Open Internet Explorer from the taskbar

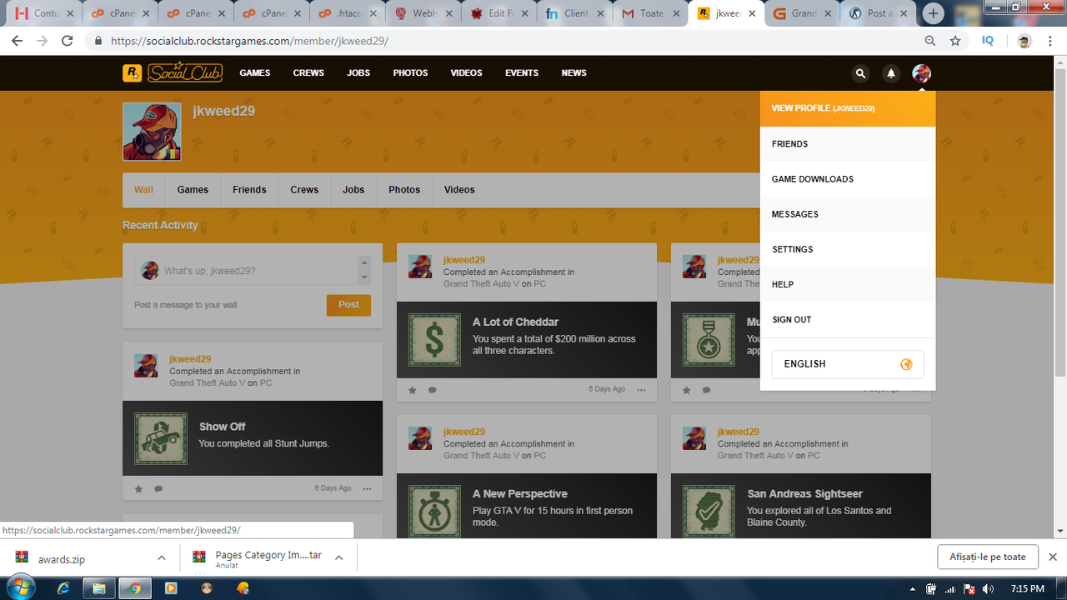click(63, 587)
